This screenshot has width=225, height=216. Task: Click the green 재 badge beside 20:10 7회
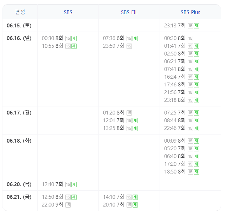tap(135, 205)
